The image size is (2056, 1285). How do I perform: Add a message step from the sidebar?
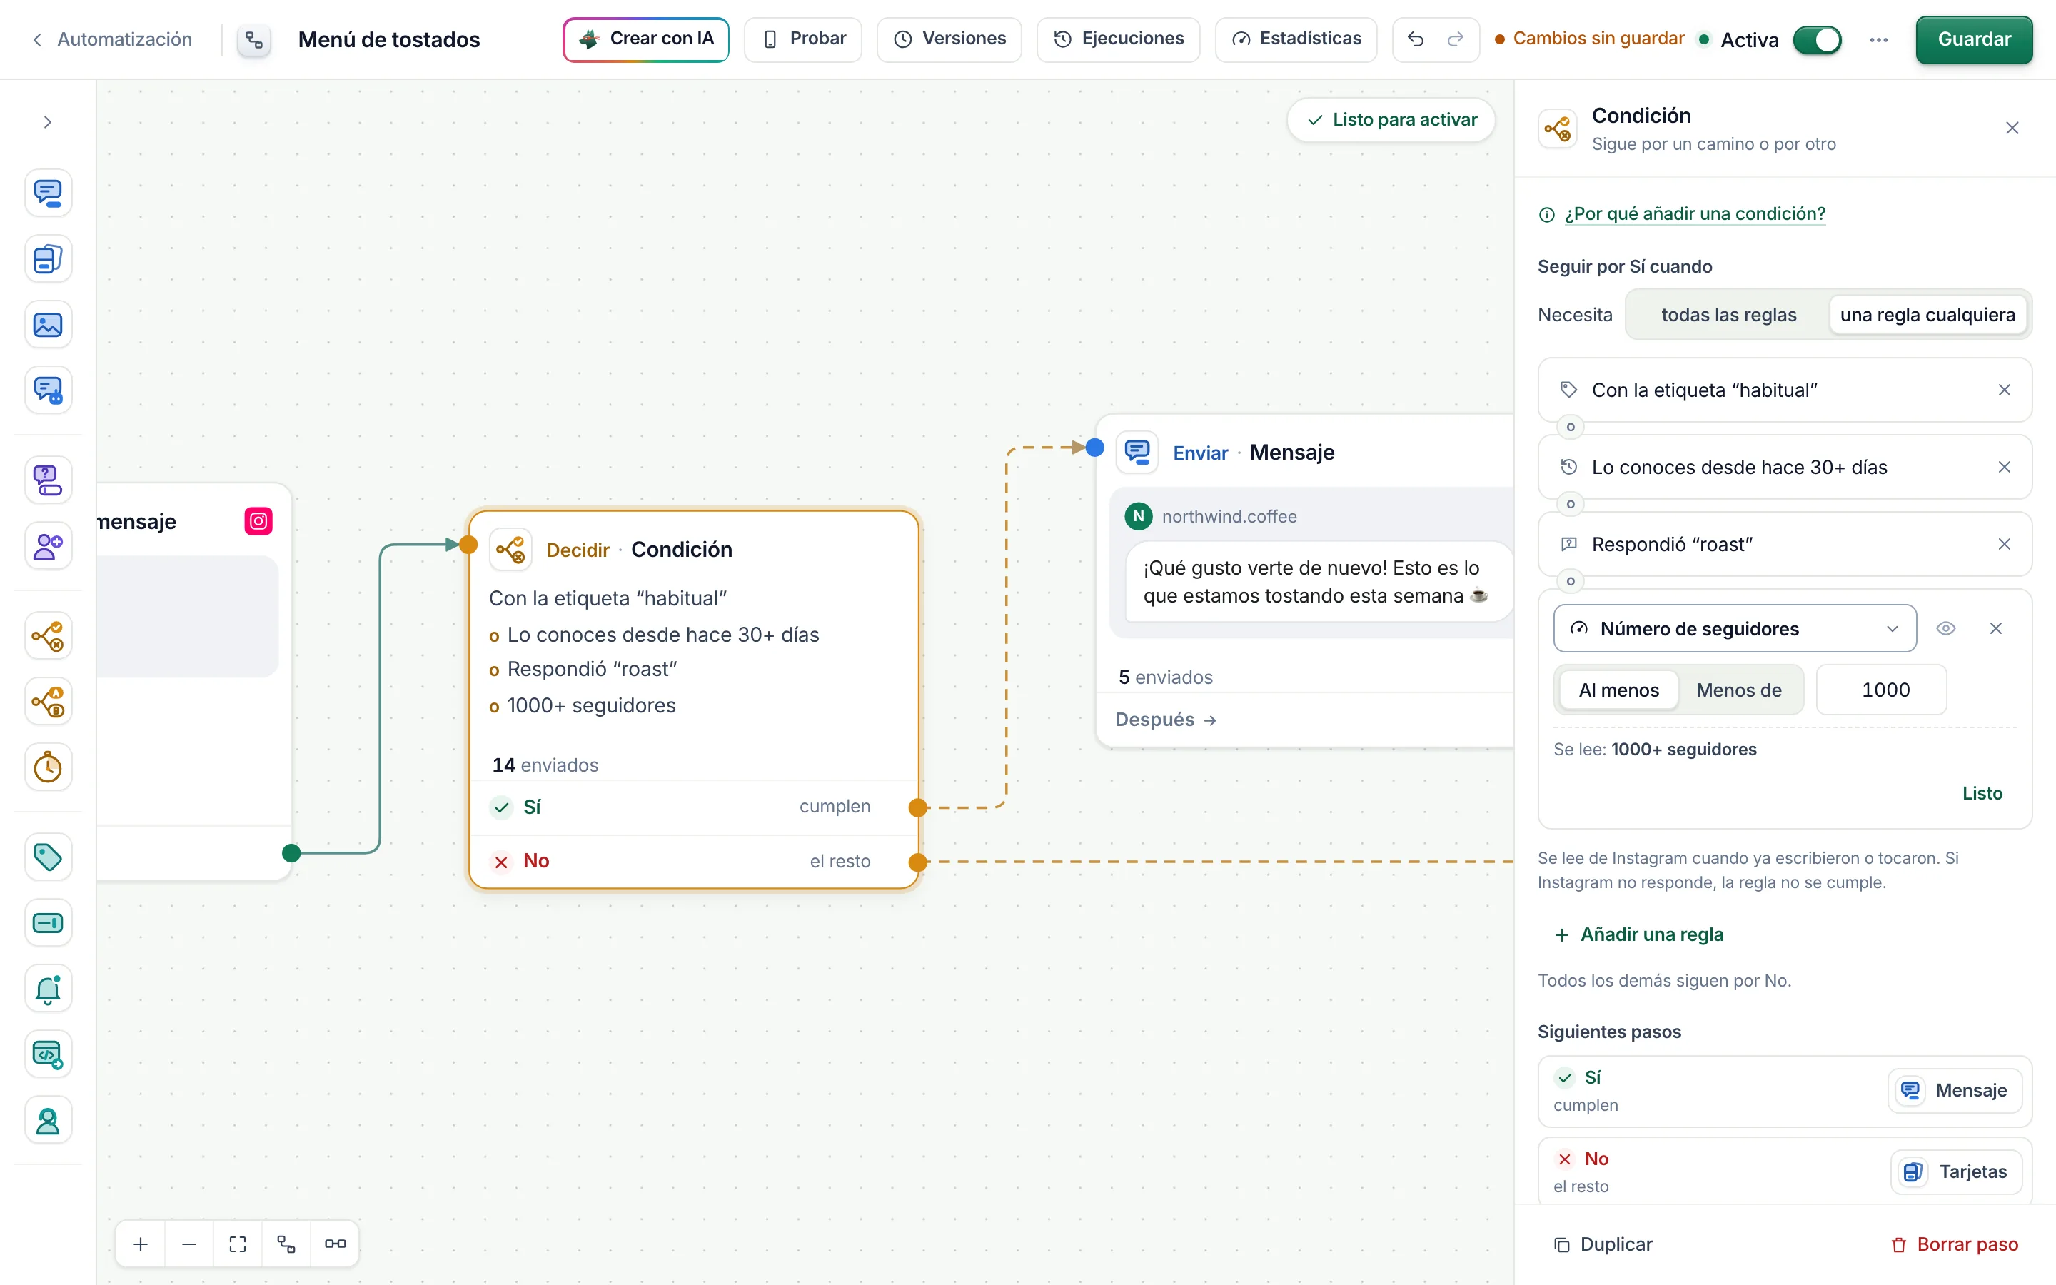pos(48,193)
